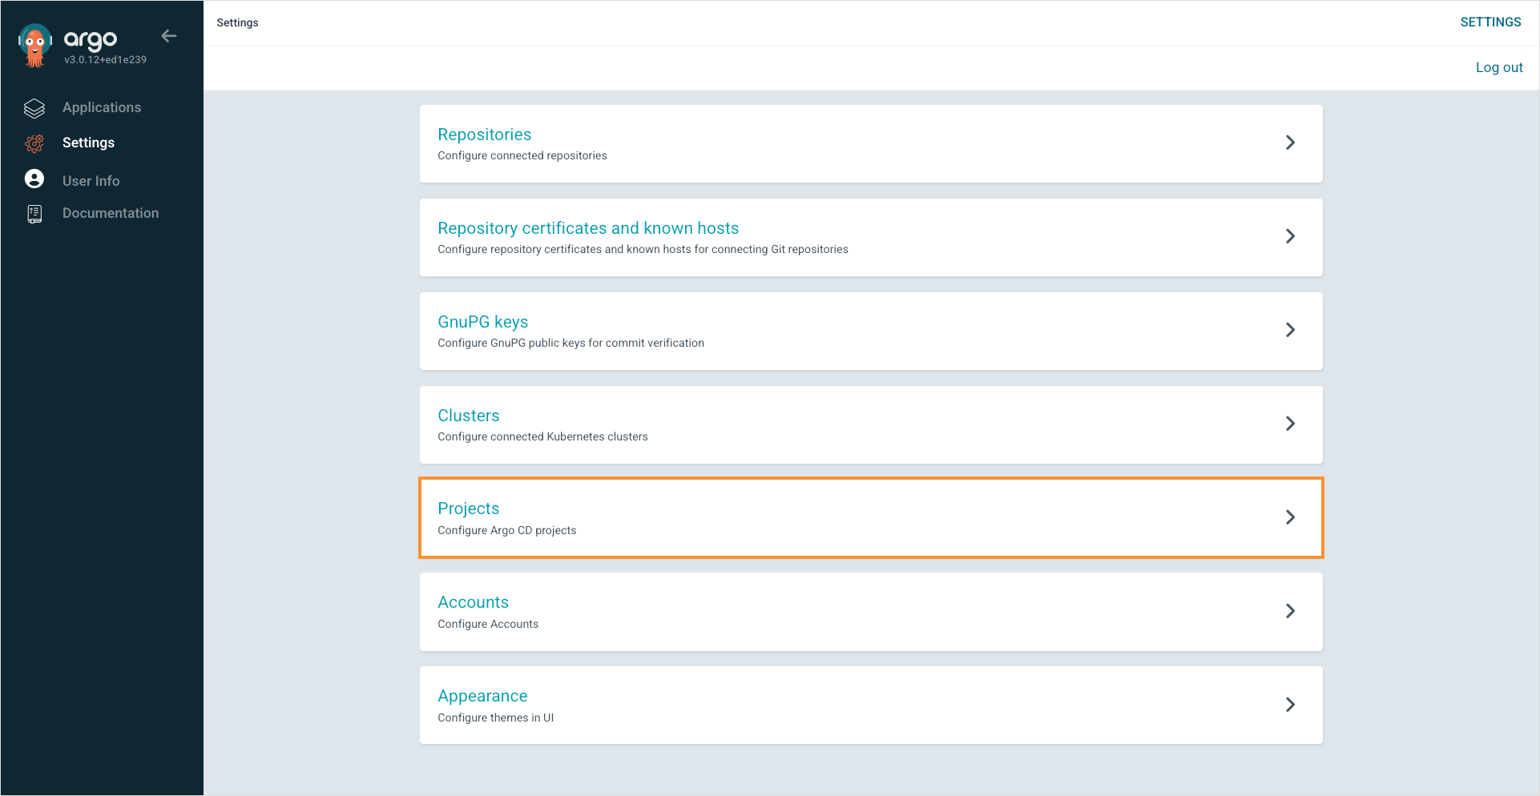Screen dimensions: 1540x796
Task: Click Log out
Action: point(1498,68)
